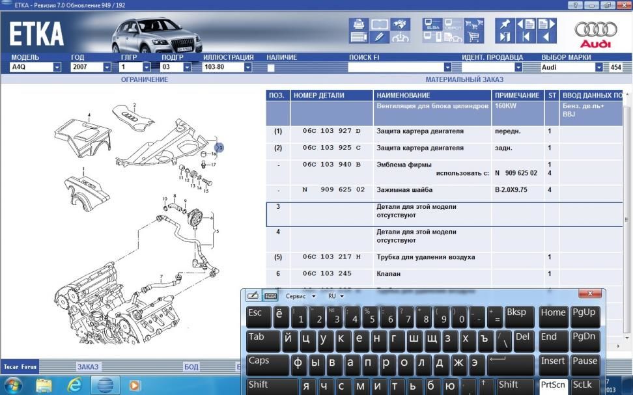Jump to first with bar-arrow icon

(526, 38)
